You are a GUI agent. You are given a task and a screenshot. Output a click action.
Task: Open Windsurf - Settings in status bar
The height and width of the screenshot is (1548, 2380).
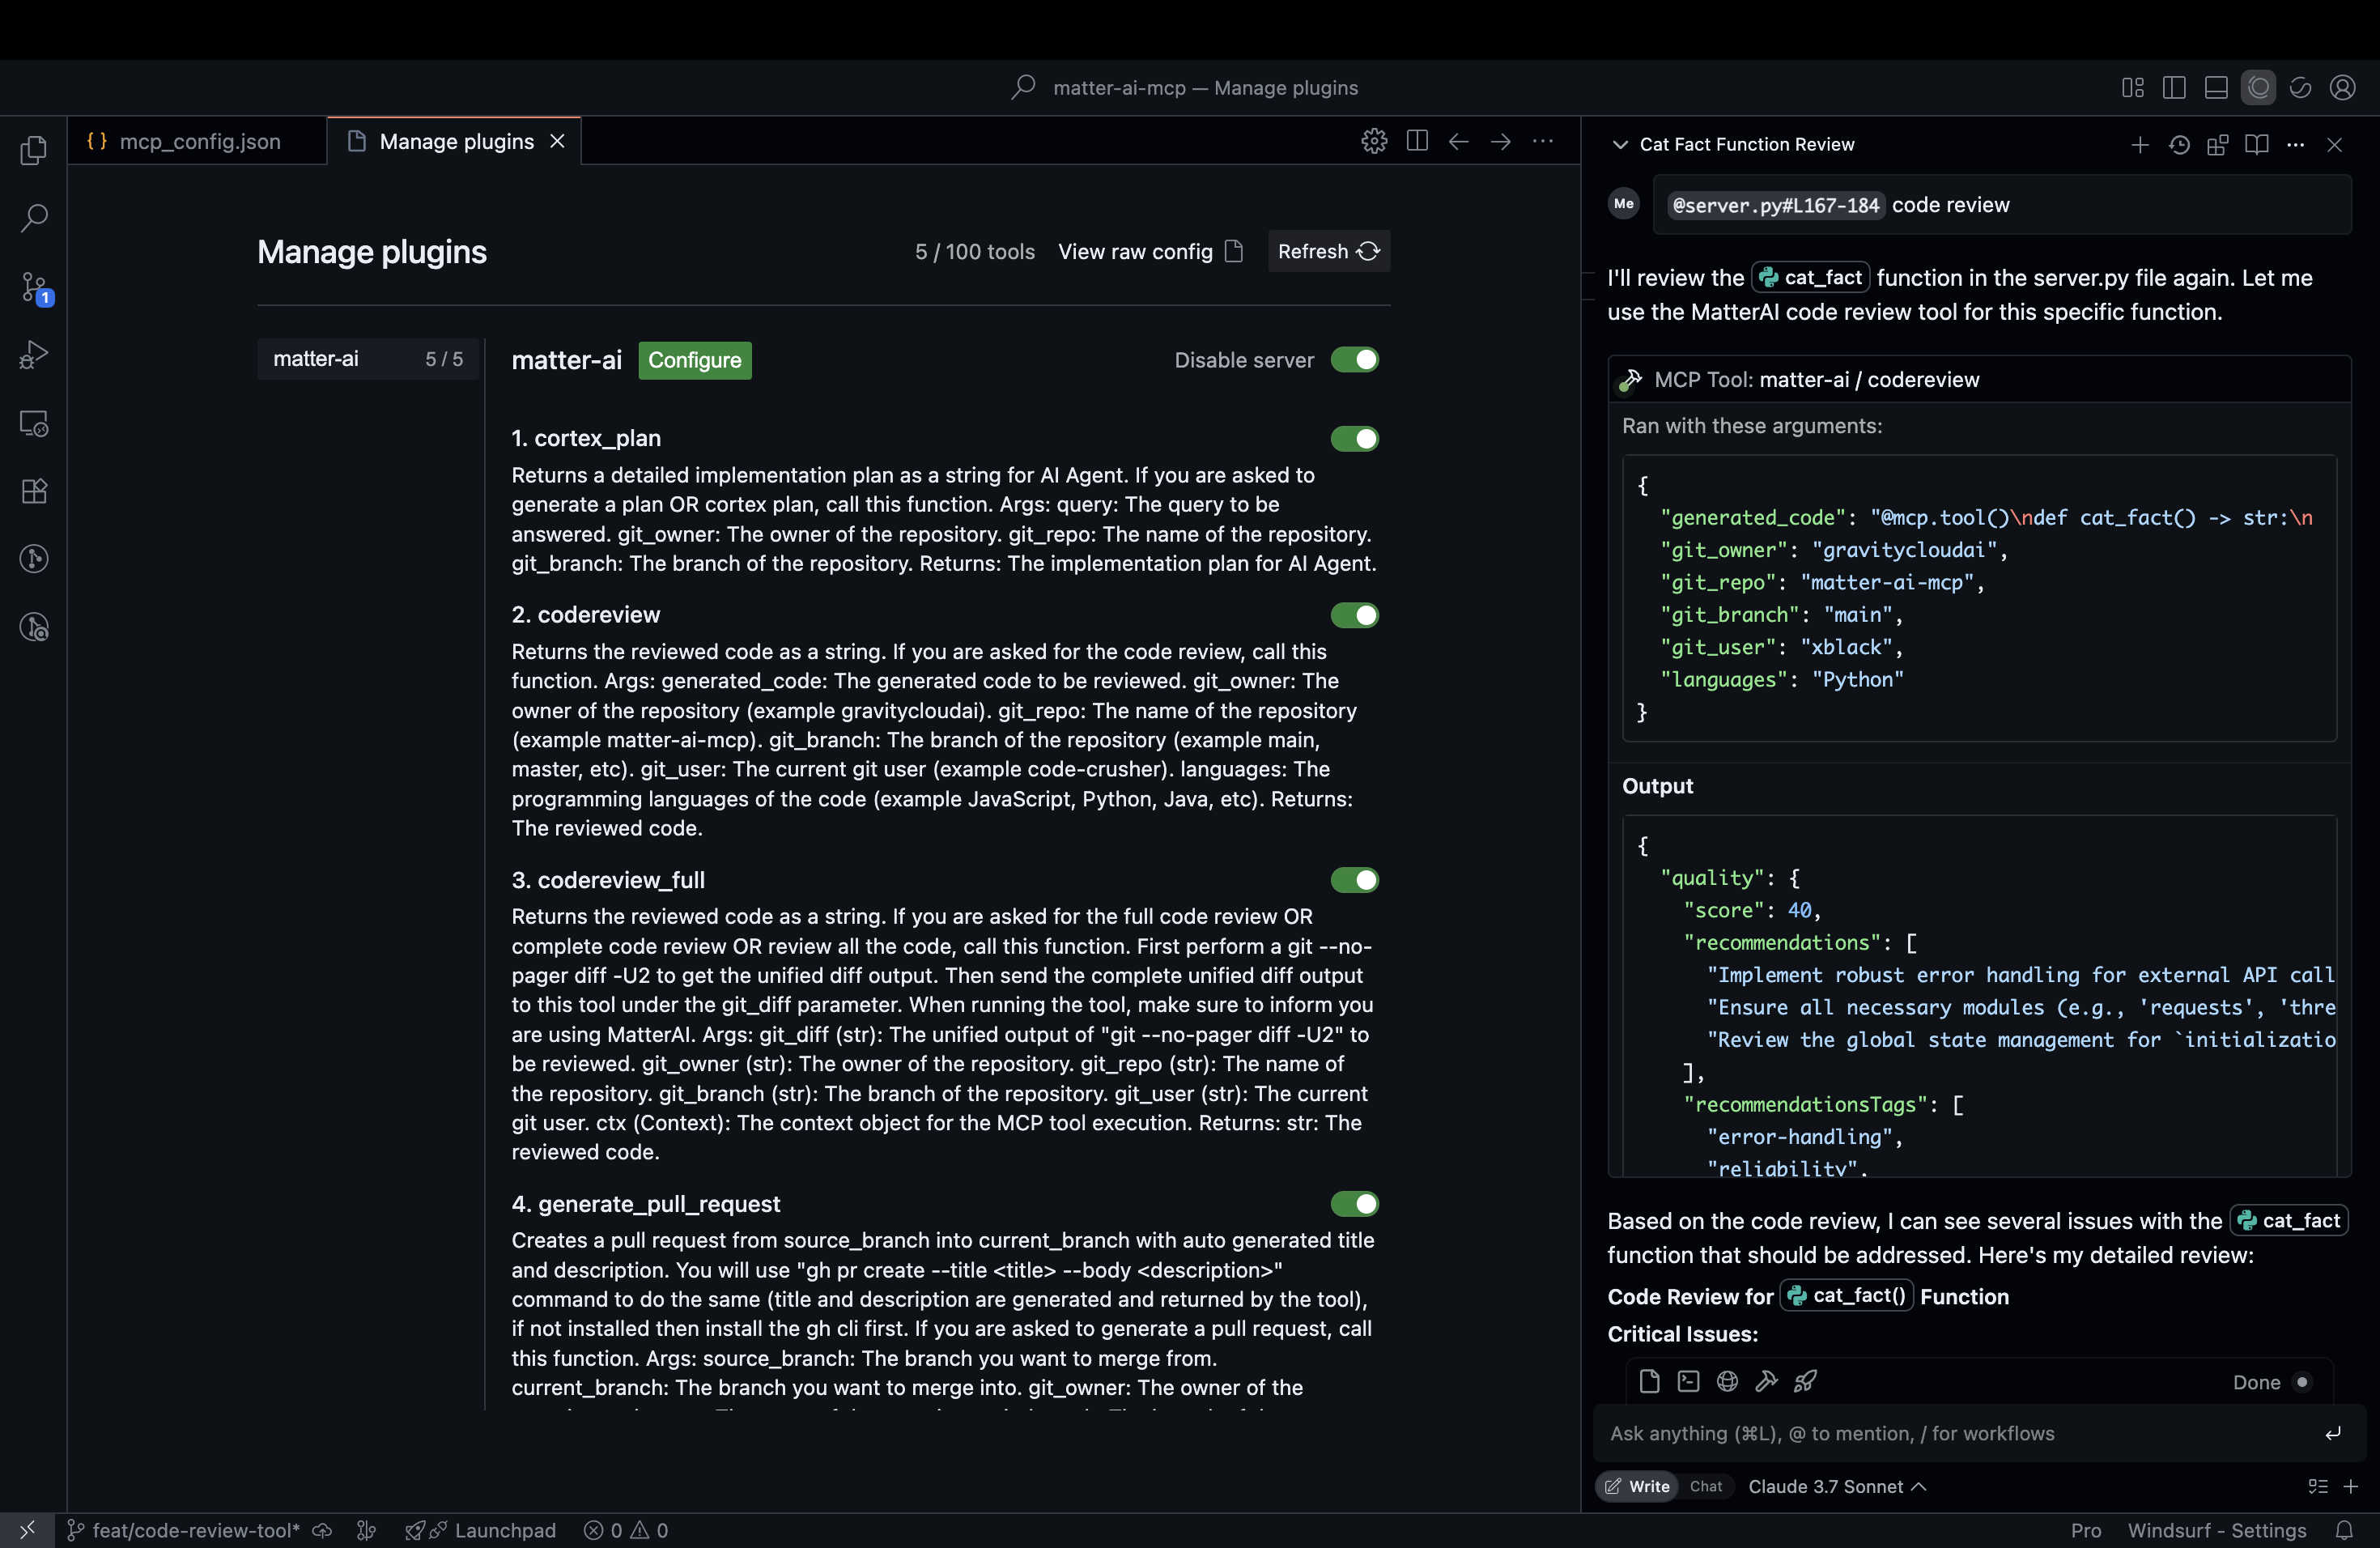click(x=2217, y=1530)
